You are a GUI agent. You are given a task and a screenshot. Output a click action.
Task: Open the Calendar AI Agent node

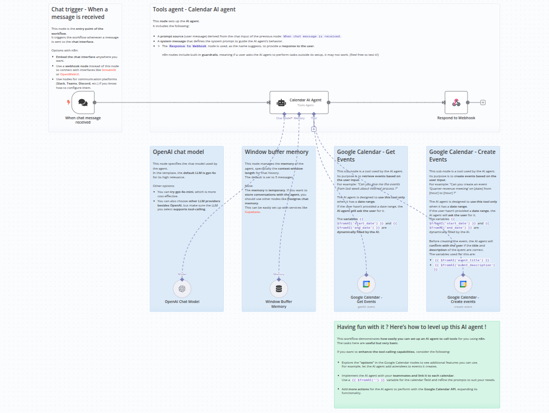tap(299, 102)
